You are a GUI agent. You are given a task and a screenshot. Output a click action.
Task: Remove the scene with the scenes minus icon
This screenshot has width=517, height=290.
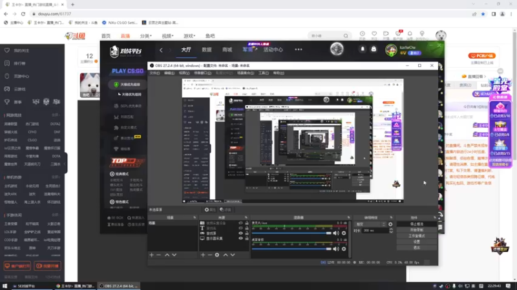coord(158,255)
